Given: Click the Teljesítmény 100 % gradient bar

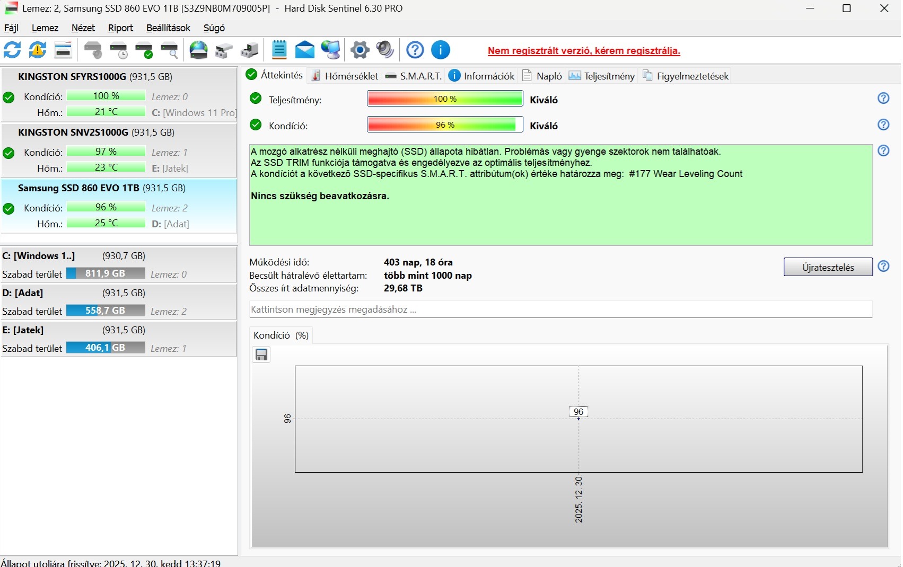Looking at the screenshot, I should click(445, 99).
